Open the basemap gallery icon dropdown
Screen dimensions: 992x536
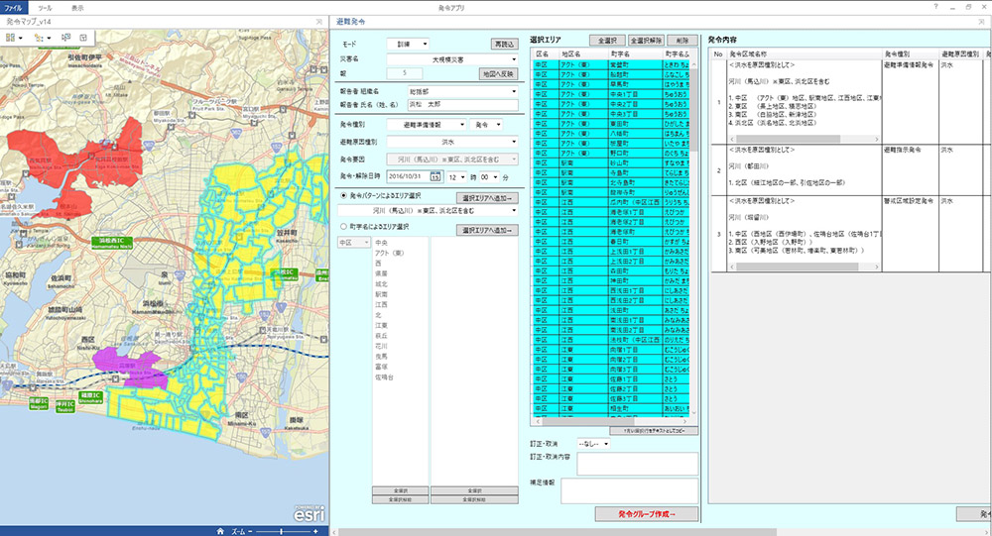(x=14, y=37)
